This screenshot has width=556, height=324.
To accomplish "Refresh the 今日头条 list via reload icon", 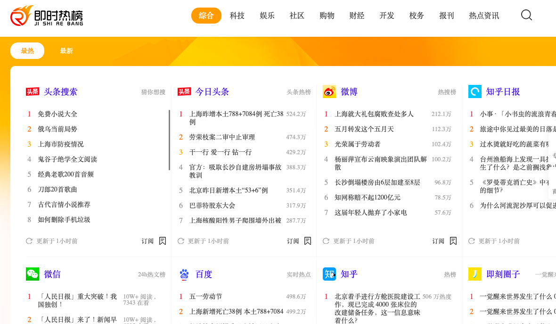I will pyautogui.click(x=181, y=241).
